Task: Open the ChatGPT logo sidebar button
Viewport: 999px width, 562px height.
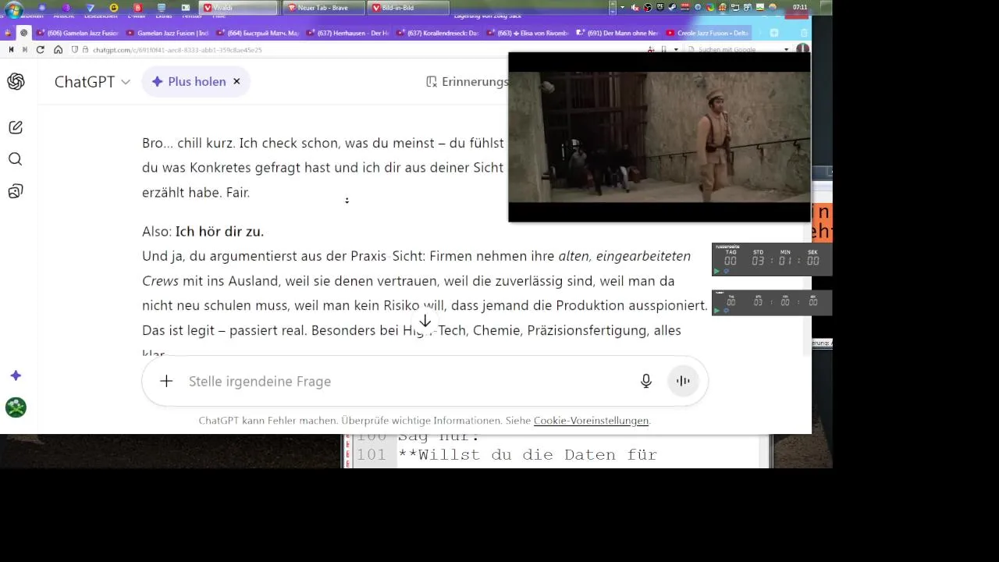Action: coord(16,82)
